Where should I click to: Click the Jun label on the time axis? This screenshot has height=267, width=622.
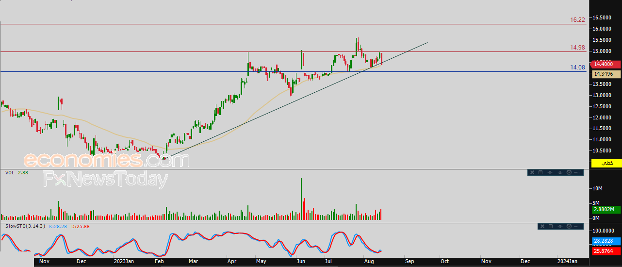coord(301,261)
